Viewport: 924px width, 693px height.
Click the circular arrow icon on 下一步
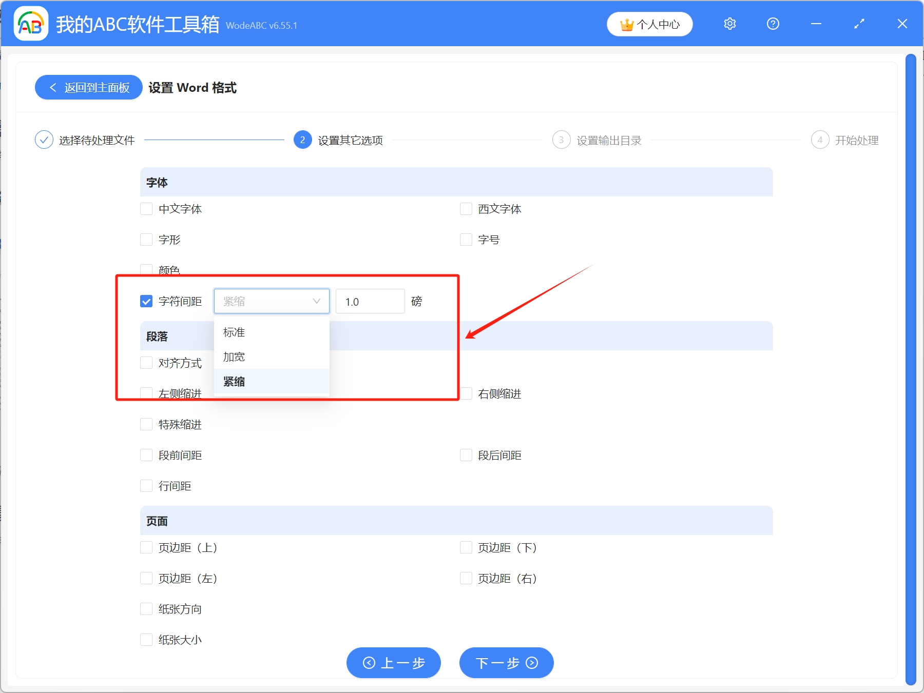pyautogui.click(x=532, y=663)
